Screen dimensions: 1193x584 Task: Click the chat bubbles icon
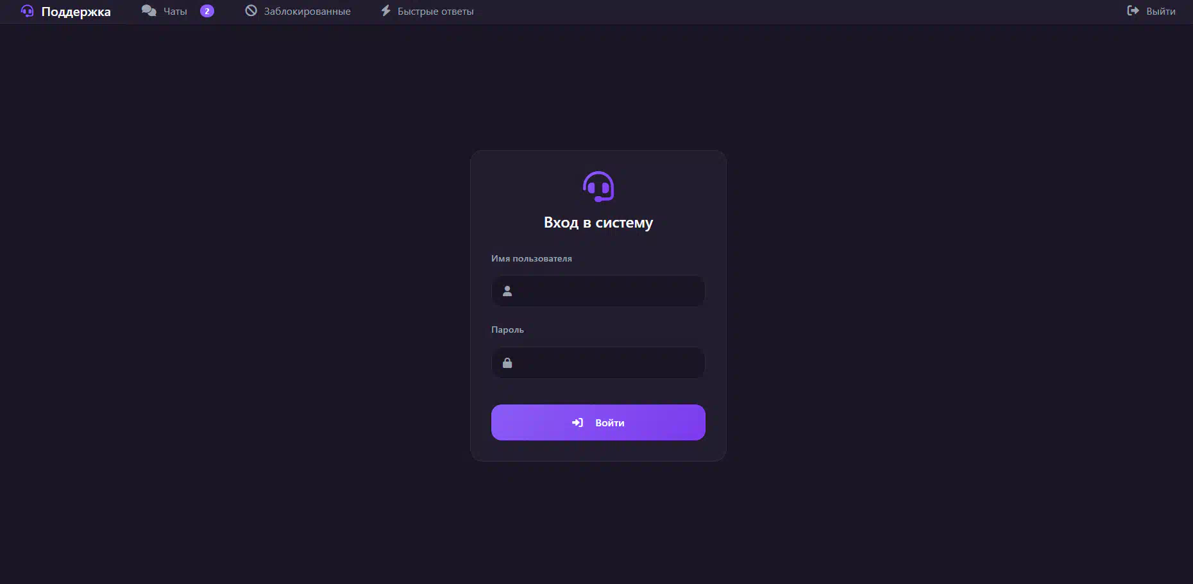pos(149,11)
